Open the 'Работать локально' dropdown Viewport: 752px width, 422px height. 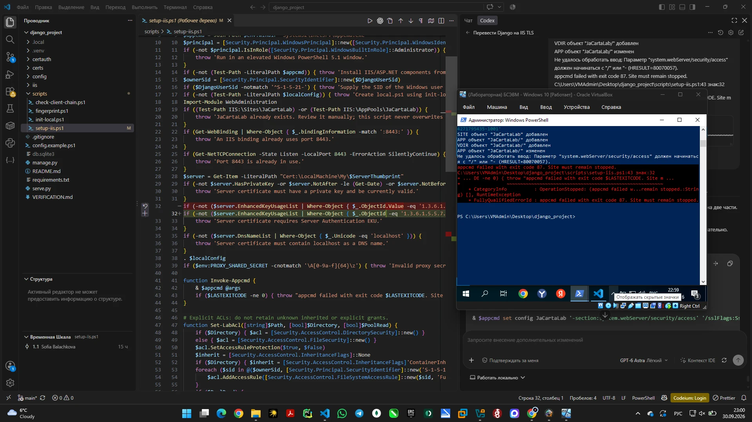click(x=497, y=378)
